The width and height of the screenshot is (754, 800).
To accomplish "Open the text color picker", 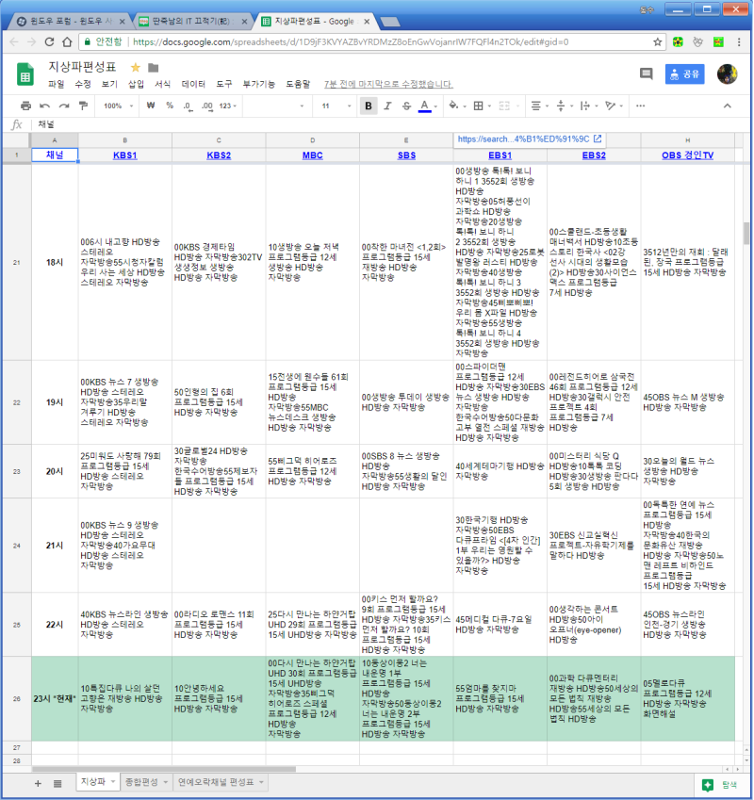I will pyautogui.click(x=428, y=106).
